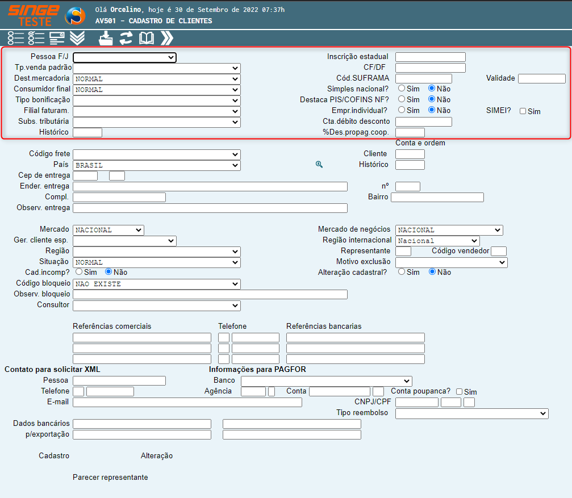Open the Pessoa F/J dropdown
This screenshot has height=498, width=572.
[x=124, y=57]
